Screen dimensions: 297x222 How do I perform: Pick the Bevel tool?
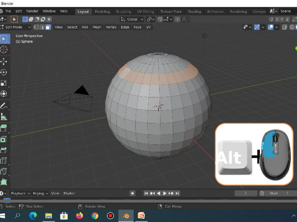[4, 150]
